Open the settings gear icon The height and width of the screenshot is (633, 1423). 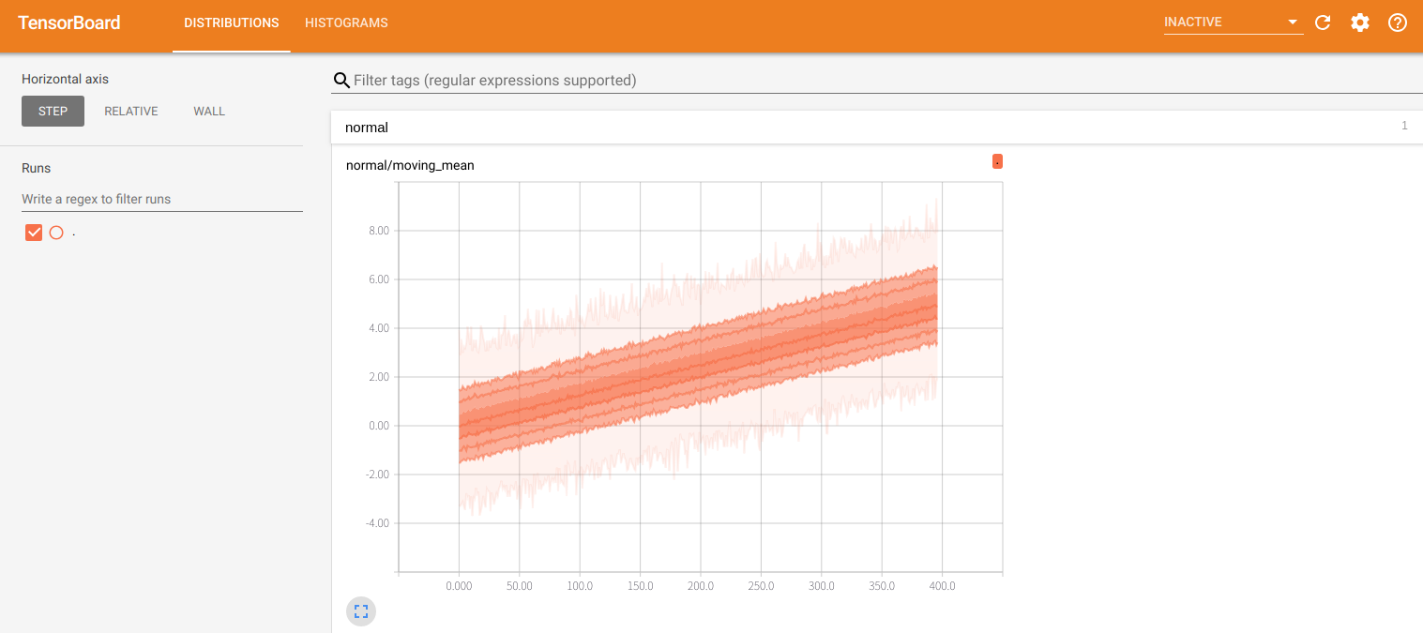pos(1360,23)
